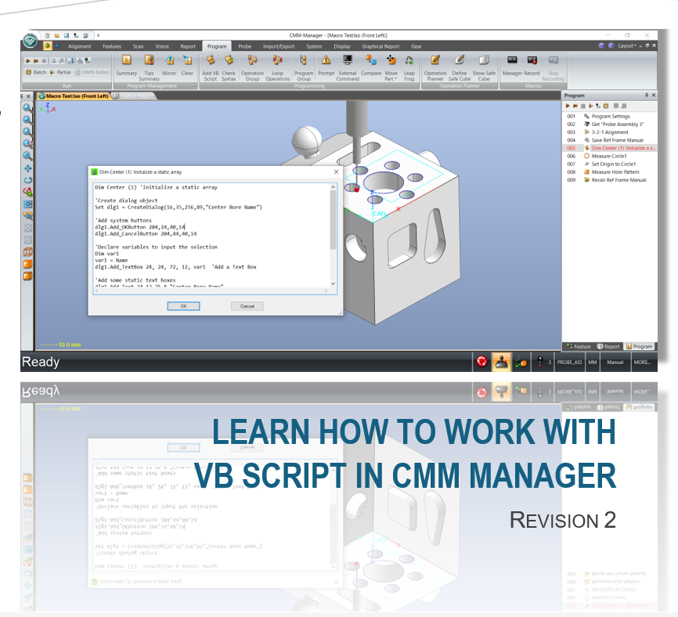Viewport: 678px width, 617px height.
Task: Open the Probe ribbon tab
Action: [x=244, y=46]
